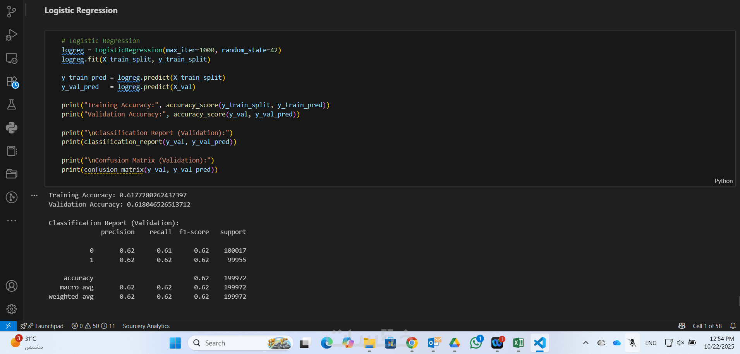Screen dimensions: 740x354
Task: Open the Python extension view
Action: [12, 128]
